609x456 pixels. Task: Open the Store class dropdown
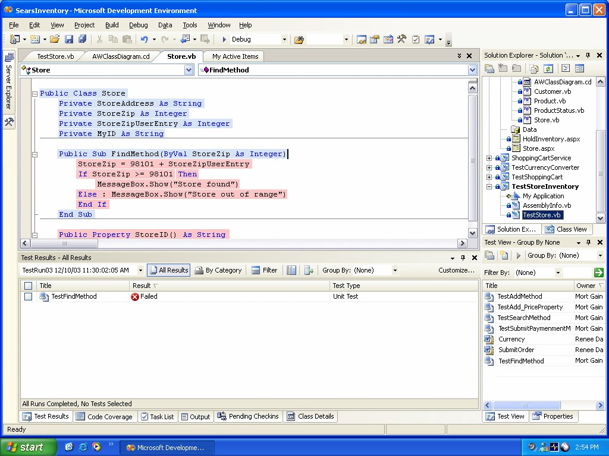pos(189,70)
